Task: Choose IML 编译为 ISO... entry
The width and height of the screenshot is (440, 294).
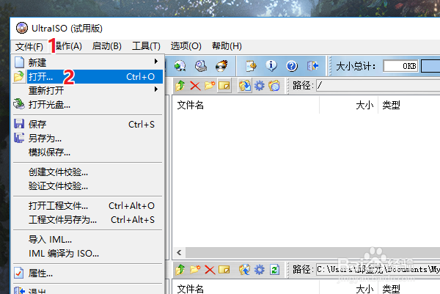Action: pyautogui.click(x=87, y=254)
